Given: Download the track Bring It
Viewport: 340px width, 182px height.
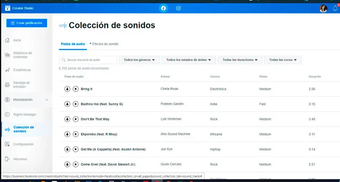Looking at the screenshot, I should pyautogui.click(x=67, y=89).
